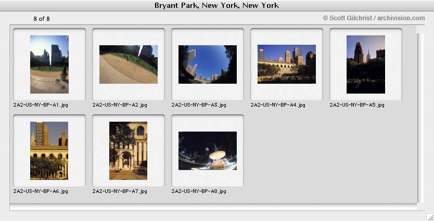
Task: Click filename 2A2-US-NY-BP-A1.jpg
Action: tap(41, 105)
